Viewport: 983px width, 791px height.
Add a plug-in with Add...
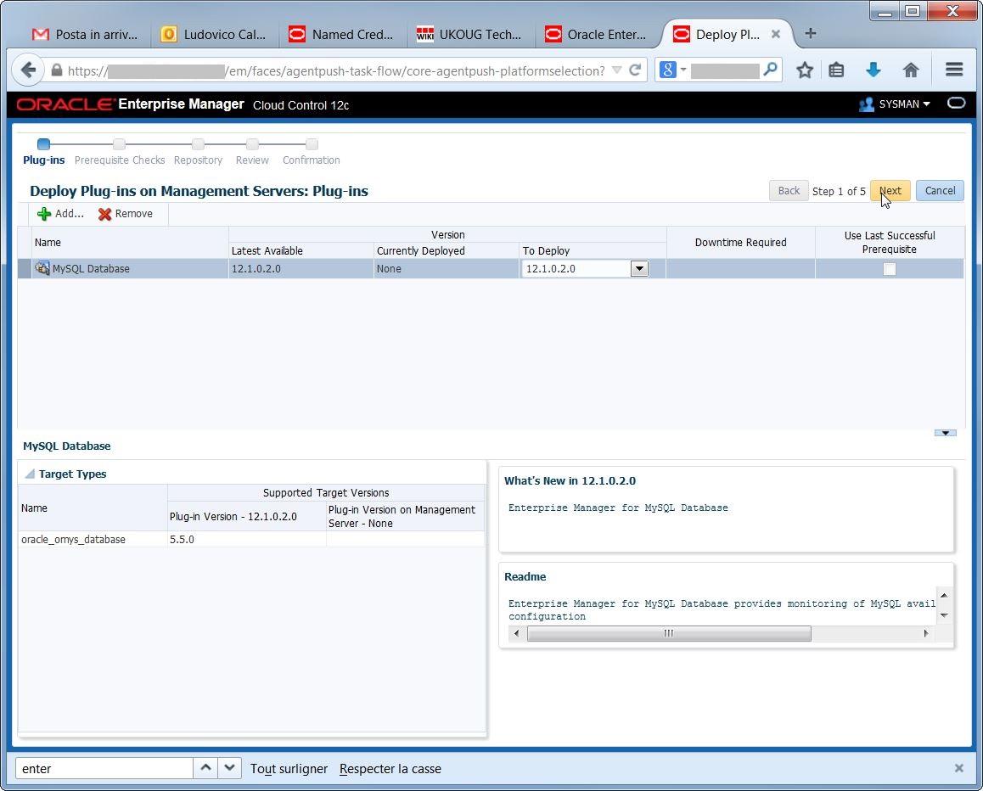pyautogui.click(x=60, y=214)
